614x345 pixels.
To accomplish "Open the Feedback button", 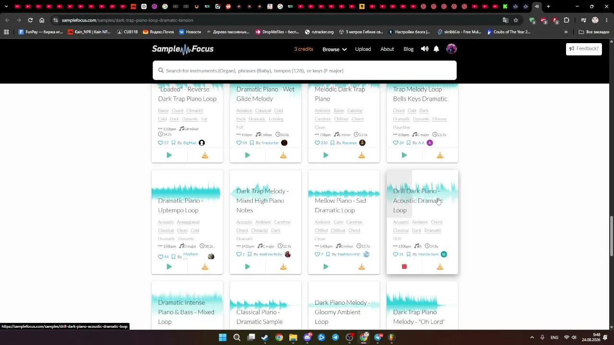I will point(584,48).
